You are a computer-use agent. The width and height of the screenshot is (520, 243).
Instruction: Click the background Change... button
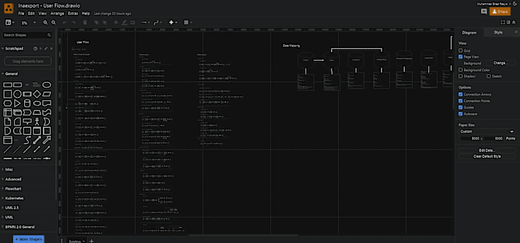500,63
